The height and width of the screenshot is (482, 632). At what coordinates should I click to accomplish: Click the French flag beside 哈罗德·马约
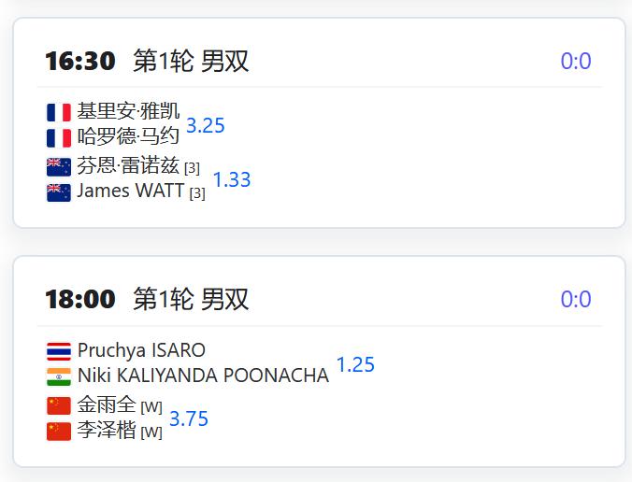coord(59,137)
